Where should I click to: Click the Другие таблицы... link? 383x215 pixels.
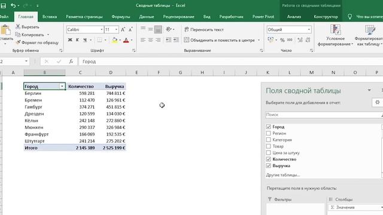tap(283, 175)
